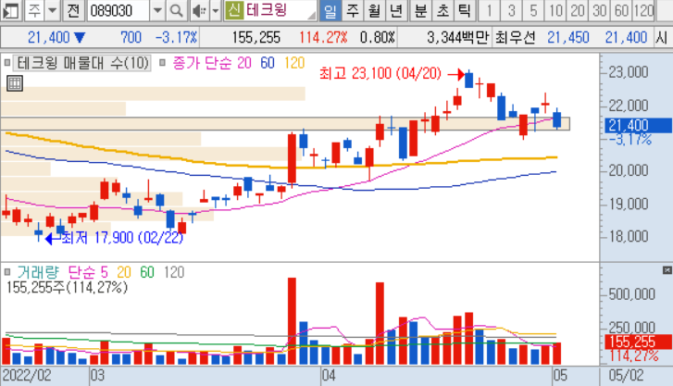Choose the 20 interval button
The height and width of the screenshot is (386, 673).
[x=578, y=10]
